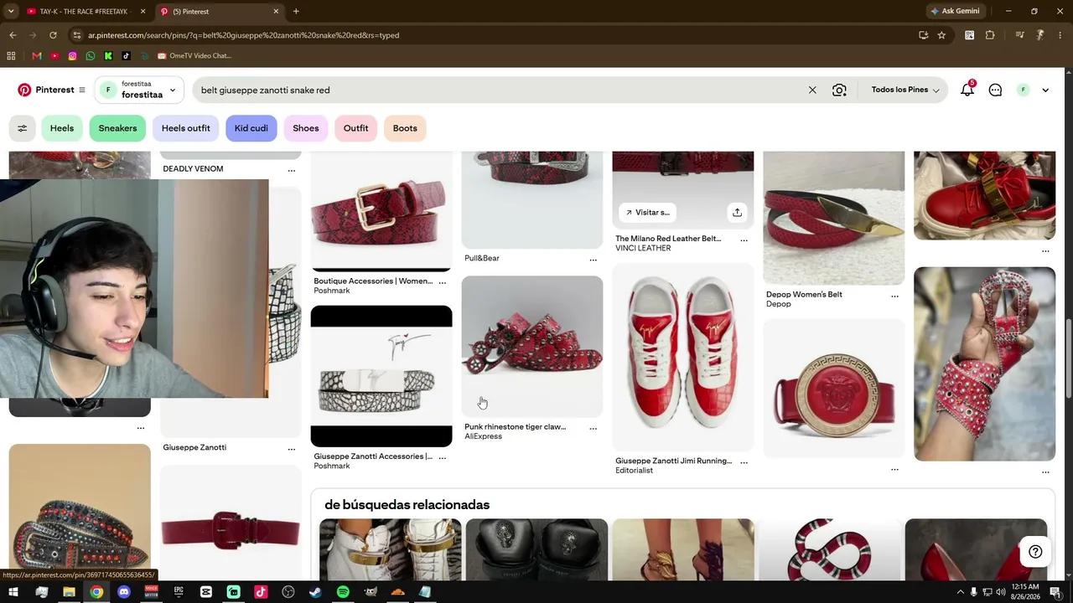Screen dimensions: 1073x603
Task: Share the Milano Red Leather Belt pin
Action: click(x=737, y=213)
